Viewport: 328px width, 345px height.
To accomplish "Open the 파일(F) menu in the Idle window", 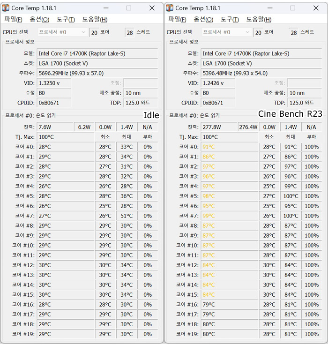I will click(13, 19).
